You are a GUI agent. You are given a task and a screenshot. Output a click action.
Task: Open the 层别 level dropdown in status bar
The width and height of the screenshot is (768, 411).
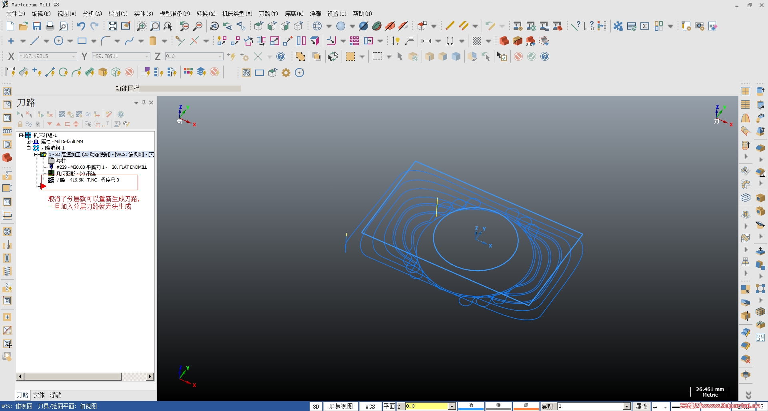click(626, 407)
